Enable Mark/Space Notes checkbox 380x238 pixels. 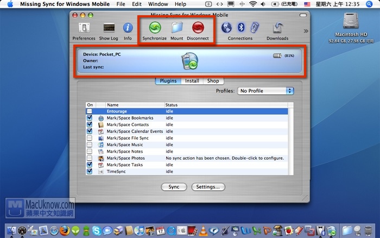coord(90,152)
